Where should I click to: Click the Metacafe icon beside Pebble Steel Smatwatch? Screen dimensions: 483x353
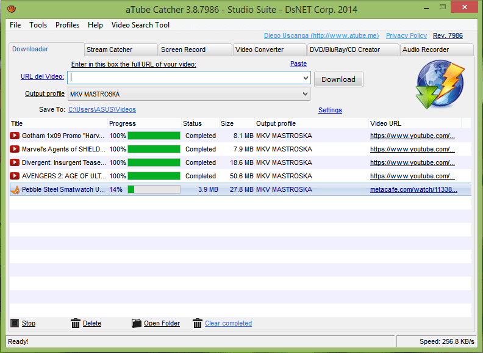(15, 190)
